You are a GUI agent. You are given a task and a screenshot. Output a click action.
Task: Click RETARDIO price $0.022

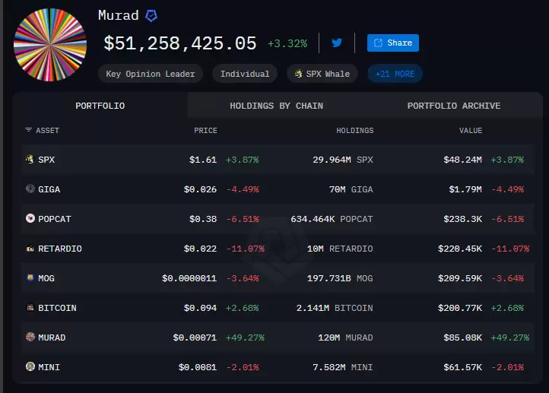pos(200,249)
